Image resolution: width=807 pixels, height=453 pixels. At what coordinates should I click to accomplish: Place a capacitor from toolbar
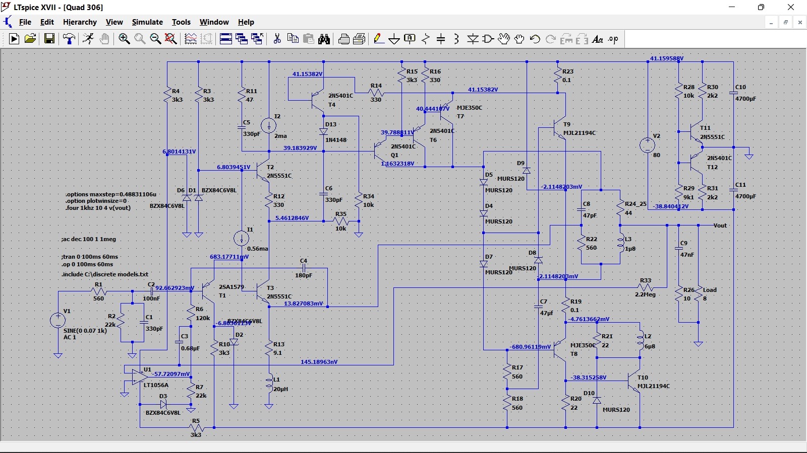click(x=441, y=39)
